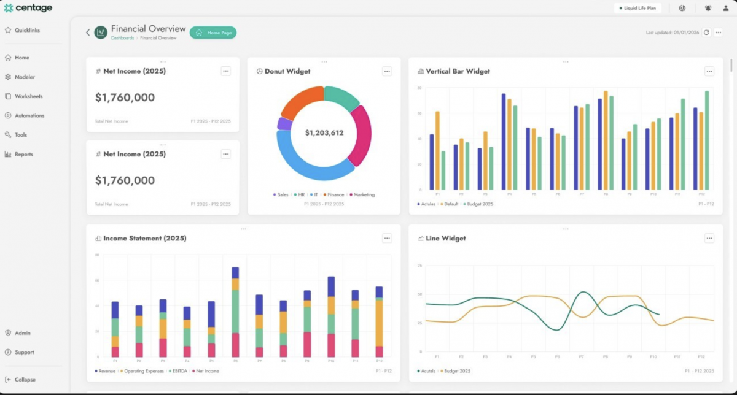Select Reports in the sidebar
Image resolution: width=737 pixels, height=395 pixels.
point(23,155)
